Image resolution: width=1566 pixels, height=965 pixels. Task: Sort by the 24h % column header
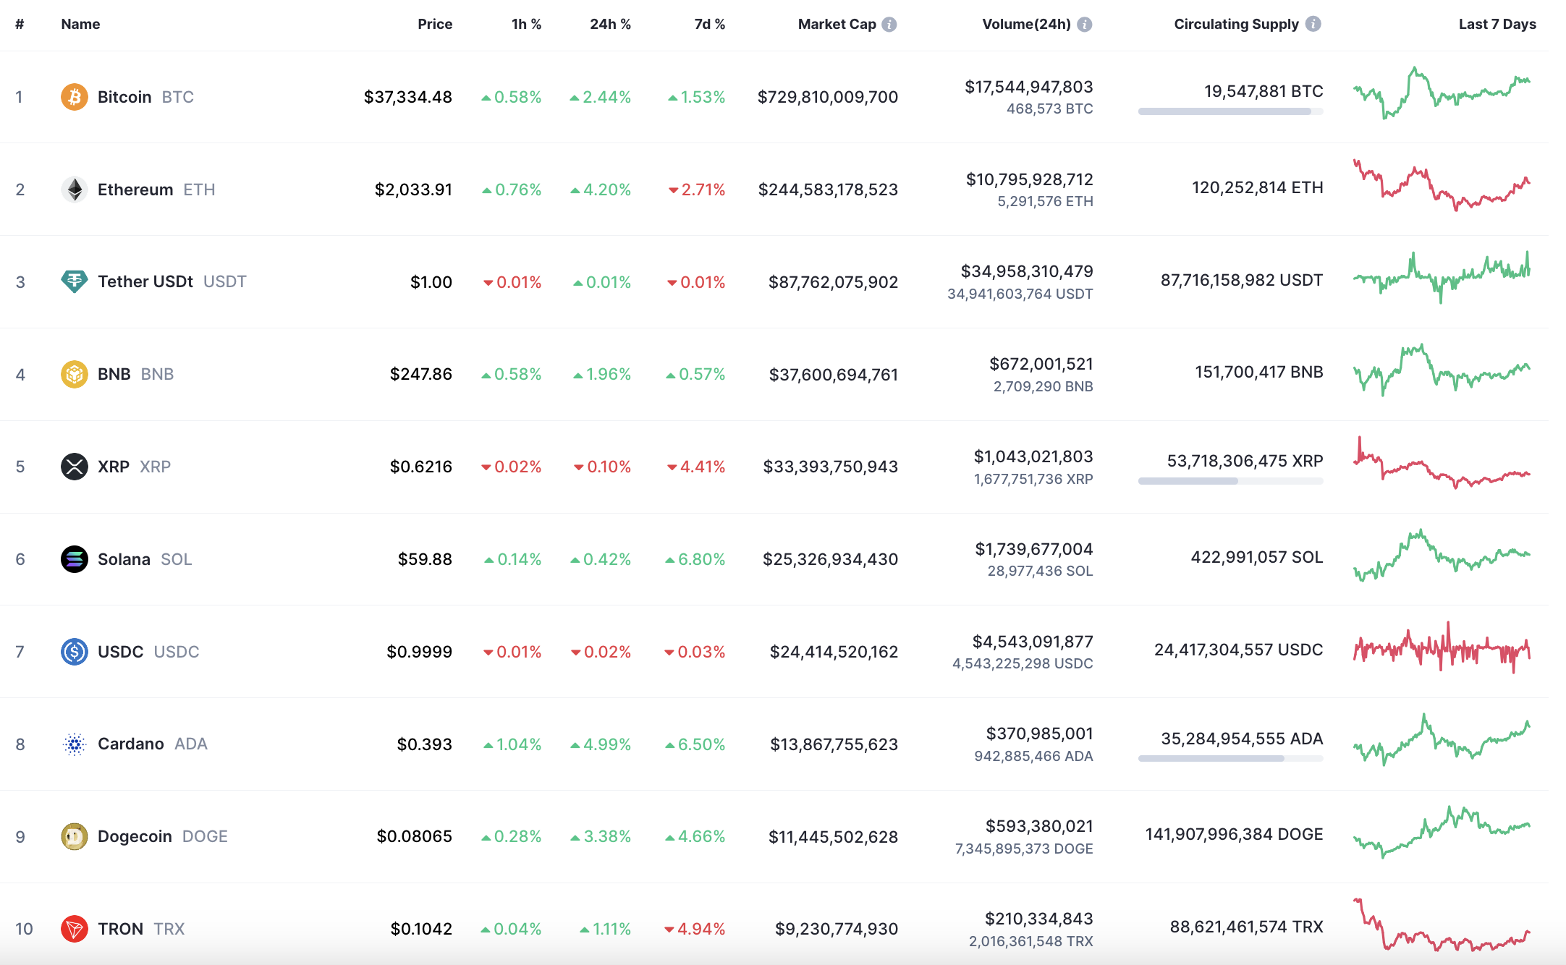[x=610, y=25]
